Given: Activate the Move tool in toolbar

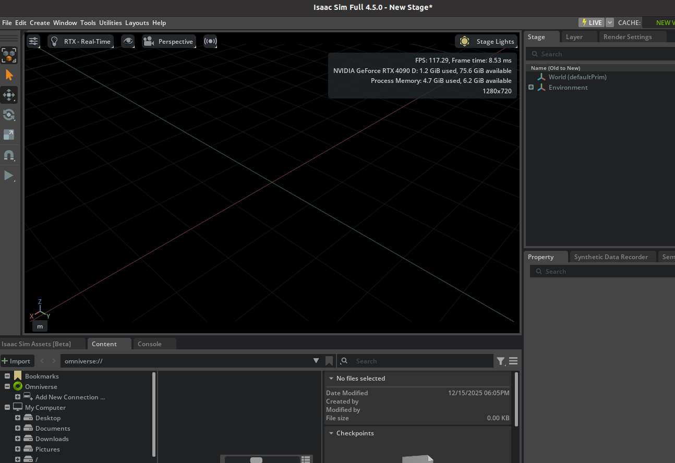Looking at the screenshot, I should pos(9,95).
